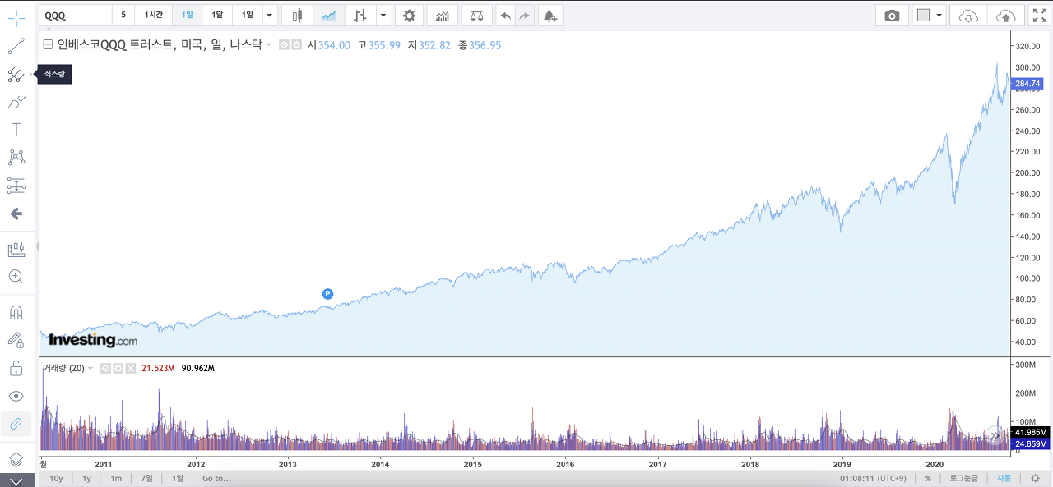Switch to candlestick chart style
The height and width of the screenshot is (487, 1053).
coord(297,15)
